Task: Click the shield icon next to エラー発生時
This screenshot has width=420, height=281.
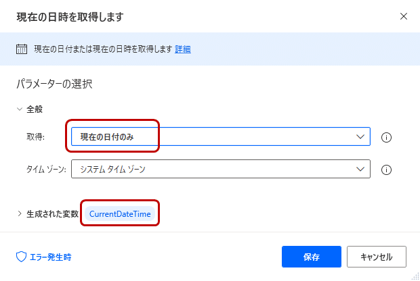Action: [x=21, y=257]
